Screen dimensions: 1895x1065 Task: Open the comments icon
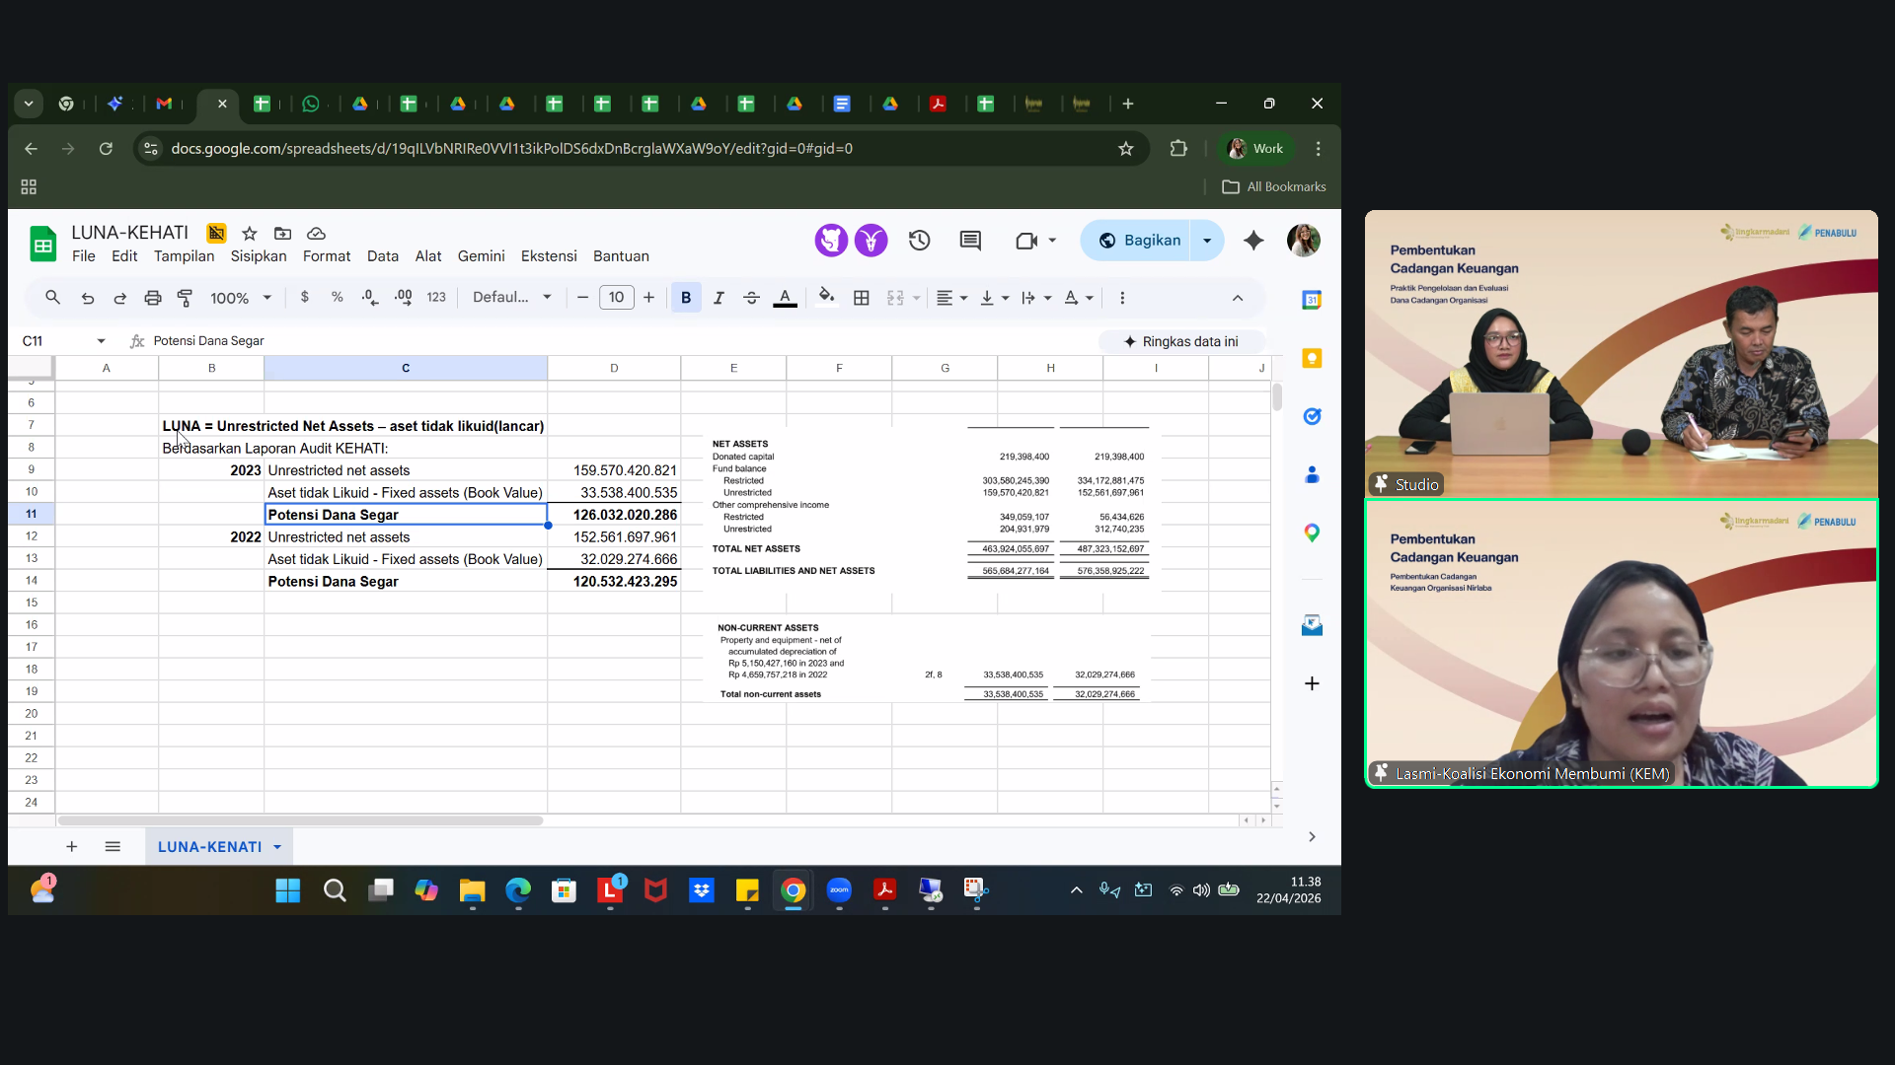970,241
